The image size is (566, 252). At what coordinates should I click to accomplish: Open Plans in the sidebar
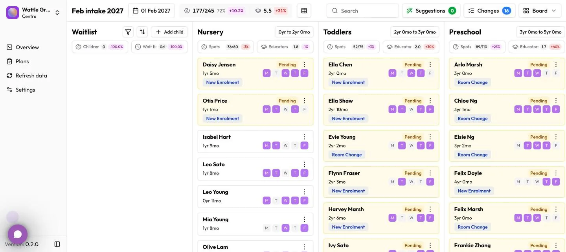(22, 61)
